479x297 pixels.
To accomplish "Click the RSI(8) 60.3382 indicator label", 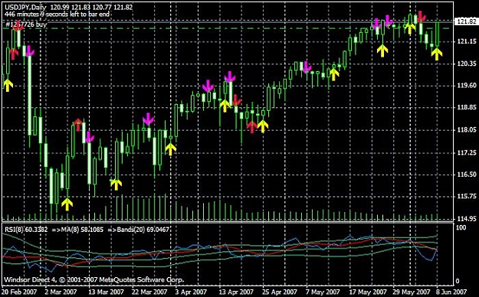I will pos(25,230).
